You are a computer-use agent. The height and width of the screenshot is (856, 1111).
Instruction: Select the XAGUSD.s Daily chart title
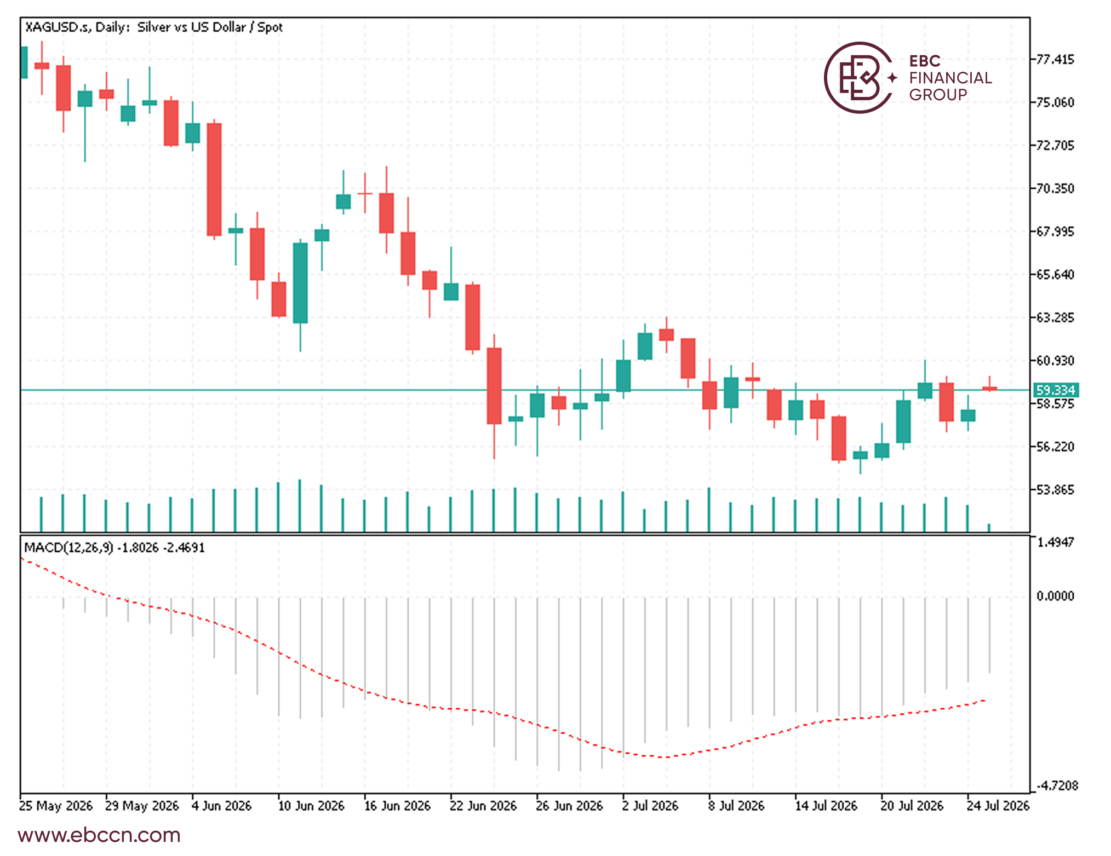pyautogui.click(x=154, y=27)
